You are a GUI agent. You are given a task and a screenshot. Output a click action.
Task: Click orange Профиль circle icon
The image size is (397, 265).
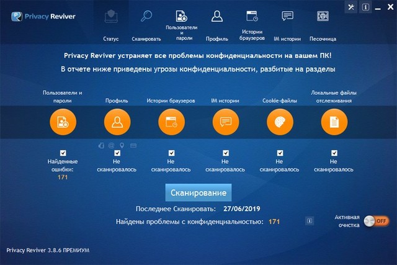coord(117,122)
